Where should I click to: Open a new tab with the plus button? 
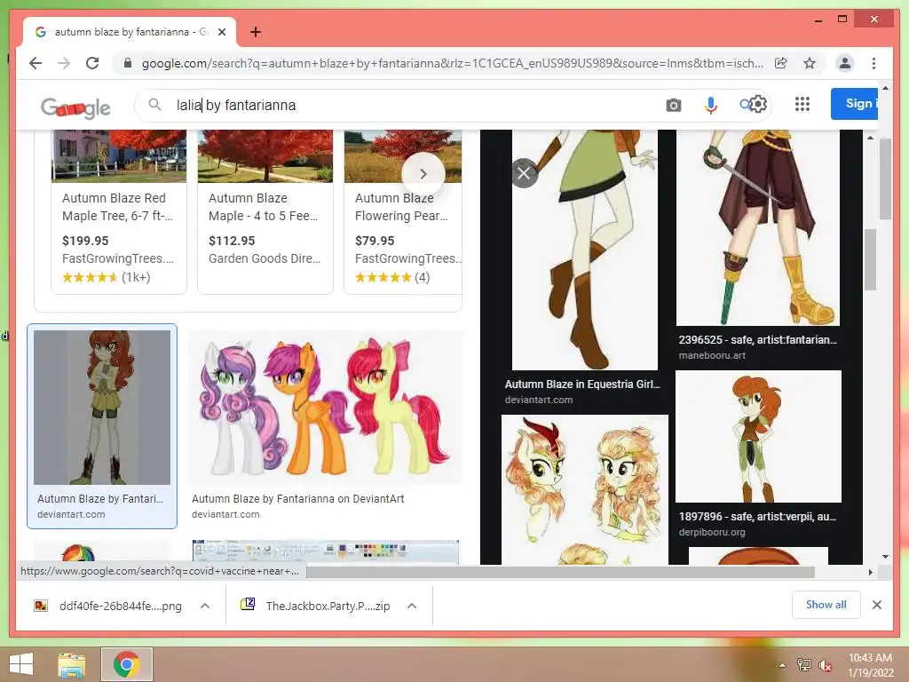(x=256, y=32)
